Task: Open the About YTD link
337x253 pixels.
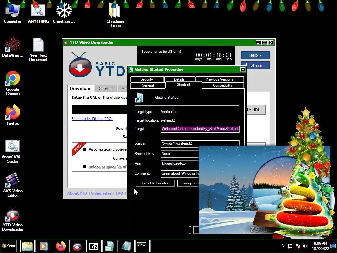Action: tap(77, 193)
